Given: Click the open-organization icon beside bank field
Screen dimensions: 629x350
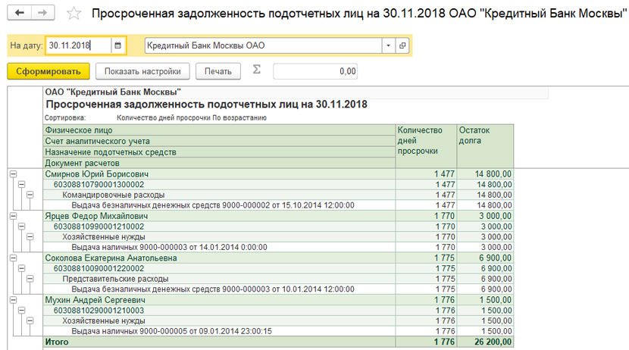Looking at the screenshot, I should pyautogui.click(x=402, y=45).
